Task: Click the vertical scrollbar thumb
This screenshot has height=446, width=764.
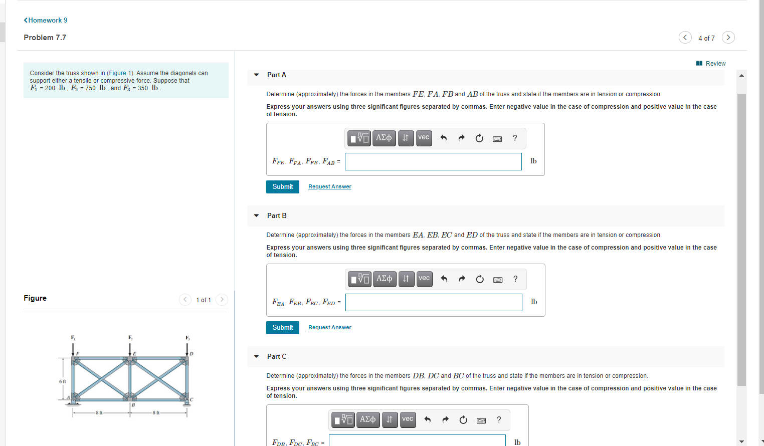Action: coord(741,240)
